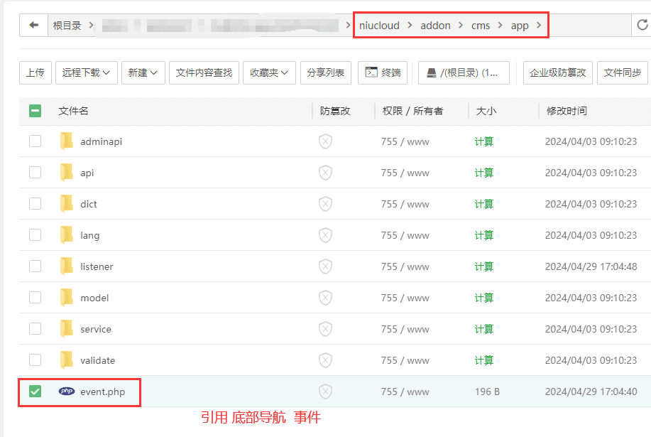Open the listener folder icon
The image size is (651, 437).
pos(67,266)
